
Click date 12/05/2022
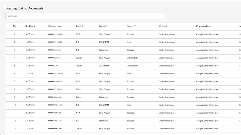30,50
